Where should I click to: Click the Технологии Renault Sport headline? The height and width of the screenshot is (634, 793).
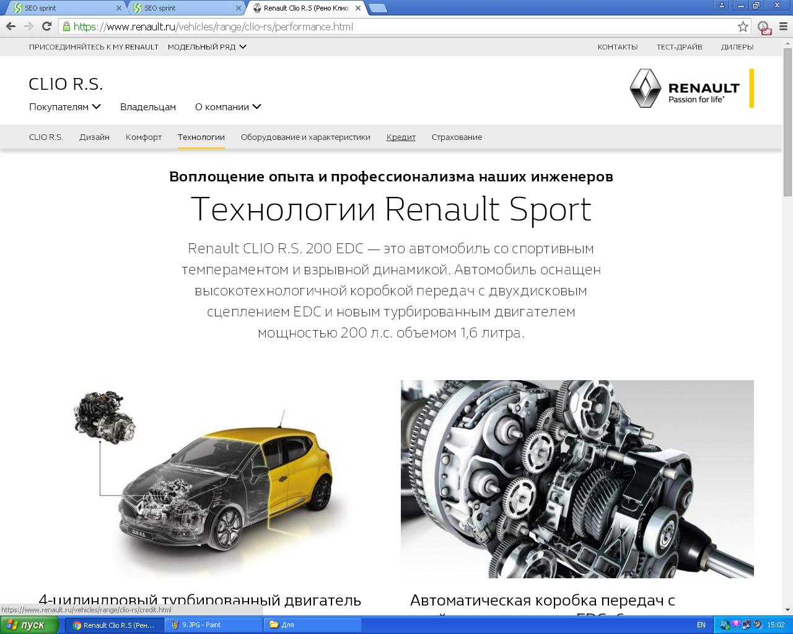tap(391, 209)
